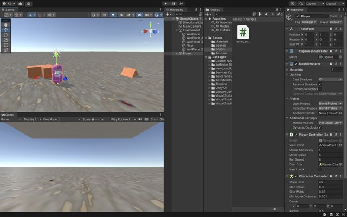Expand the Player object in Hierarchy
This screenshot has height=217, width=347.
[x=177, y=54]
